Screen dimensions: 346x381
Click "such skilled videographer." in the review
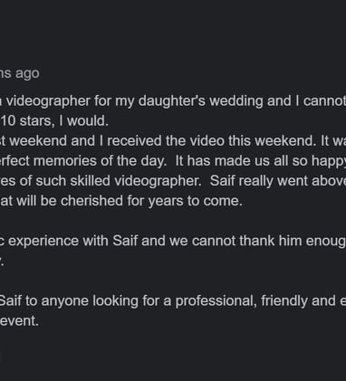click(x=119, y=181)
